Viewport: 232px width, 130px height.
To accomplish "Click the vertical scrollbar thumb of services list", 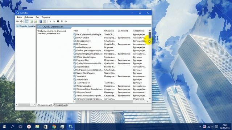I will tap(150, 35).
